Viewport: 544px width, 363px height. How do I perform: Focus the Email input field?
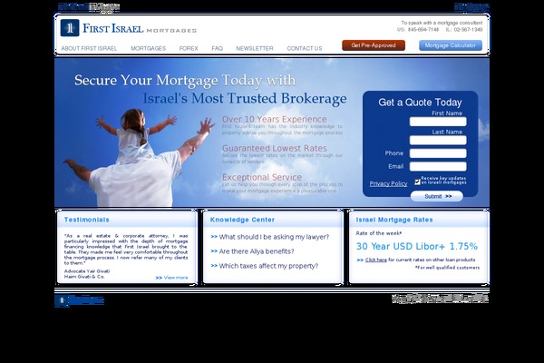438,166
